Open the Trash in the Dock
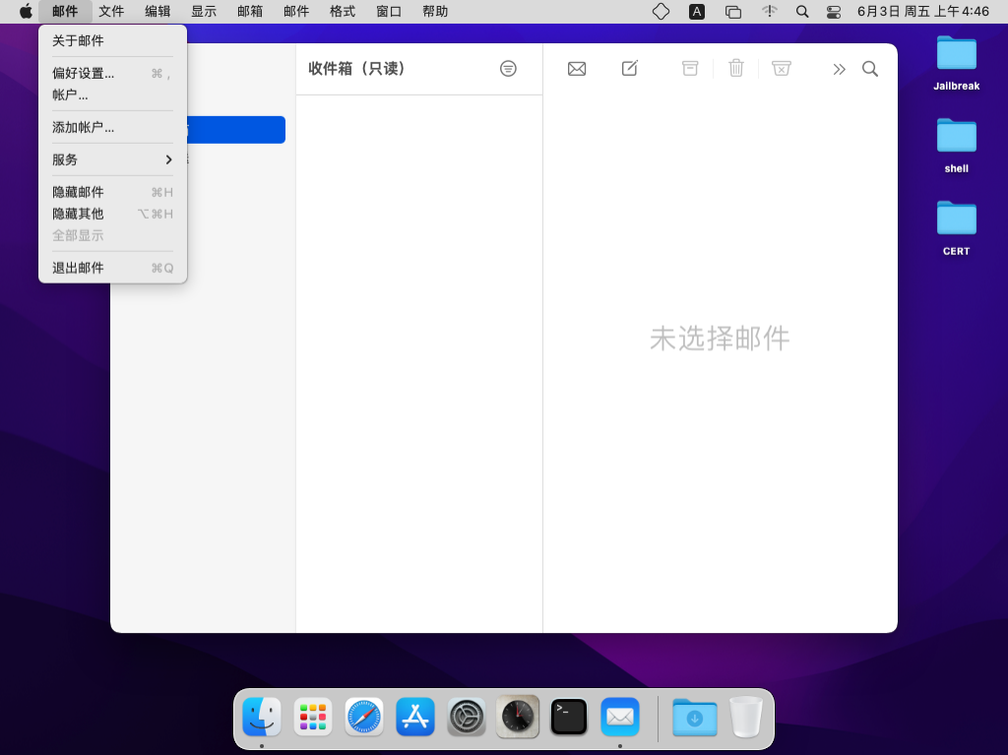The image size is (1008, 755). (x=746, y=717)
